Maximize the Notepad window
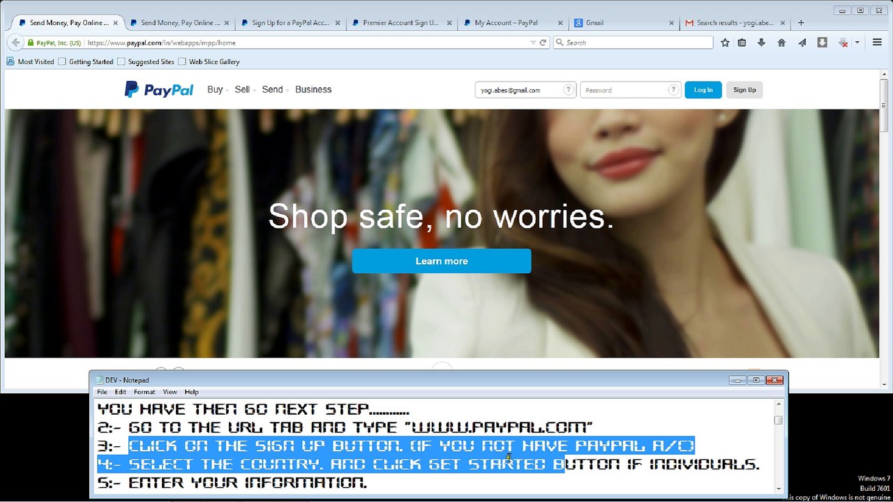This screenshot has width=893, height=502. tap(756, 380)
